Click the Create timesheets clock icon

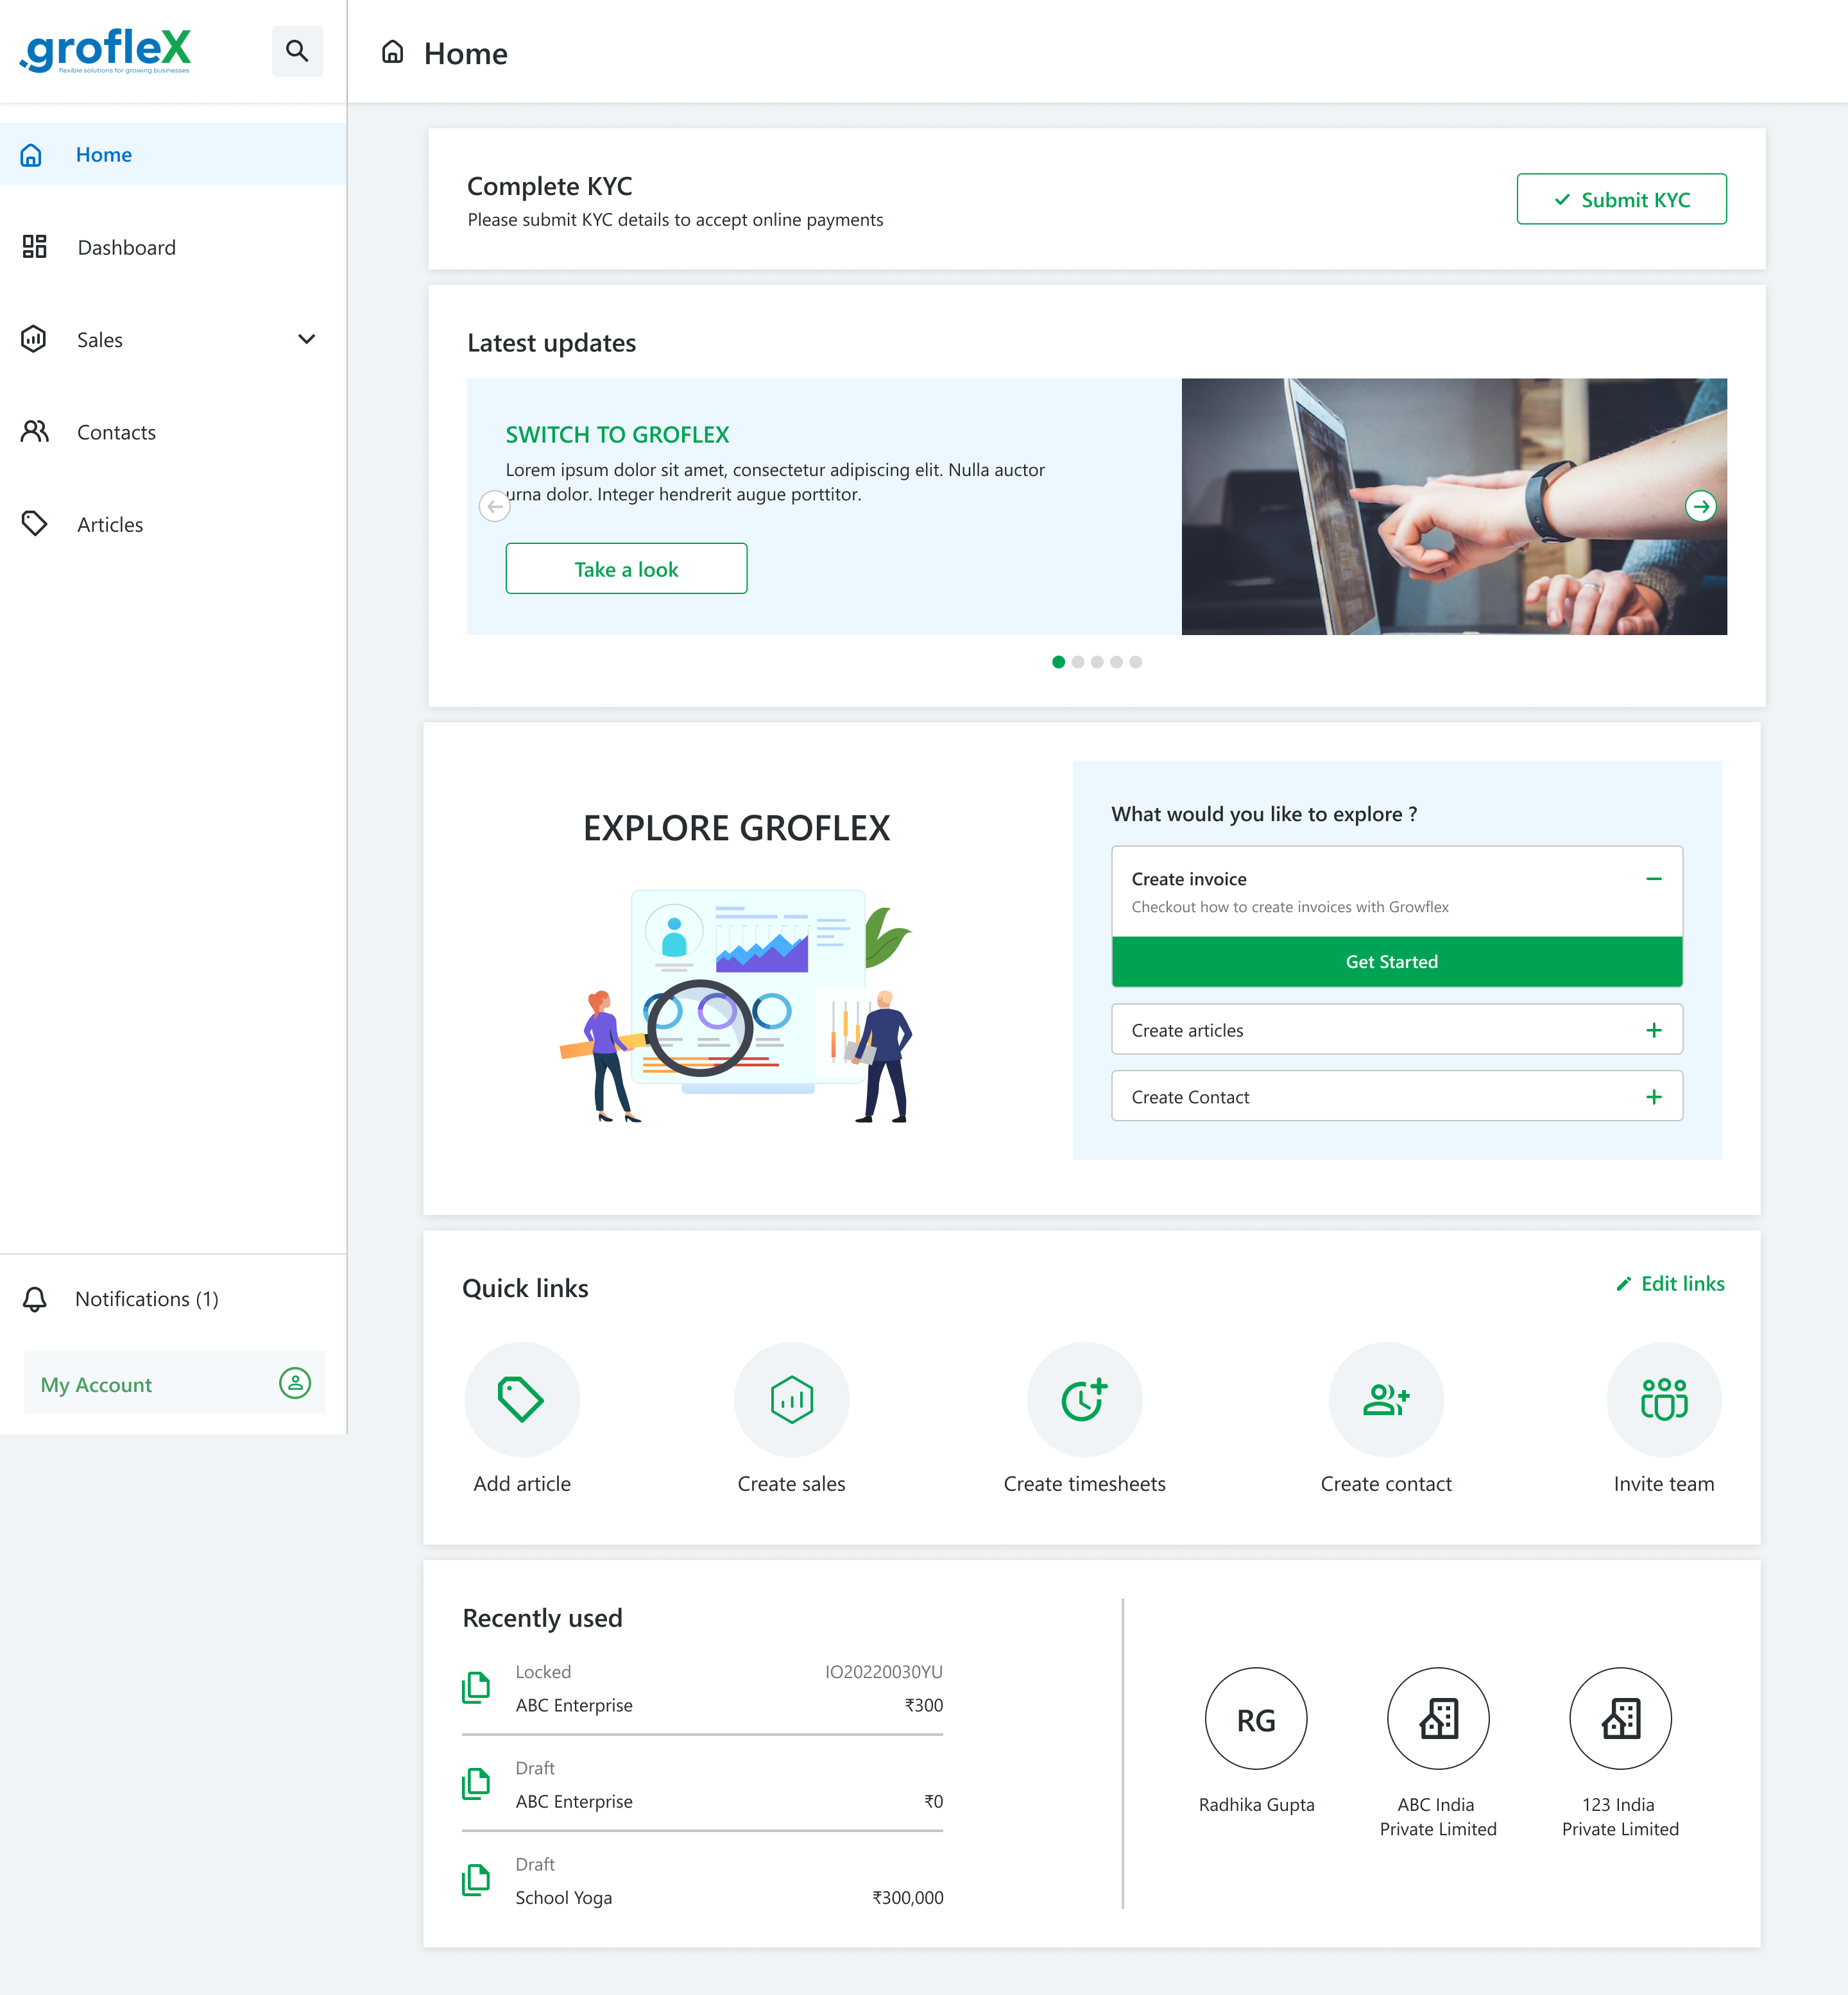[1085, 1399]
